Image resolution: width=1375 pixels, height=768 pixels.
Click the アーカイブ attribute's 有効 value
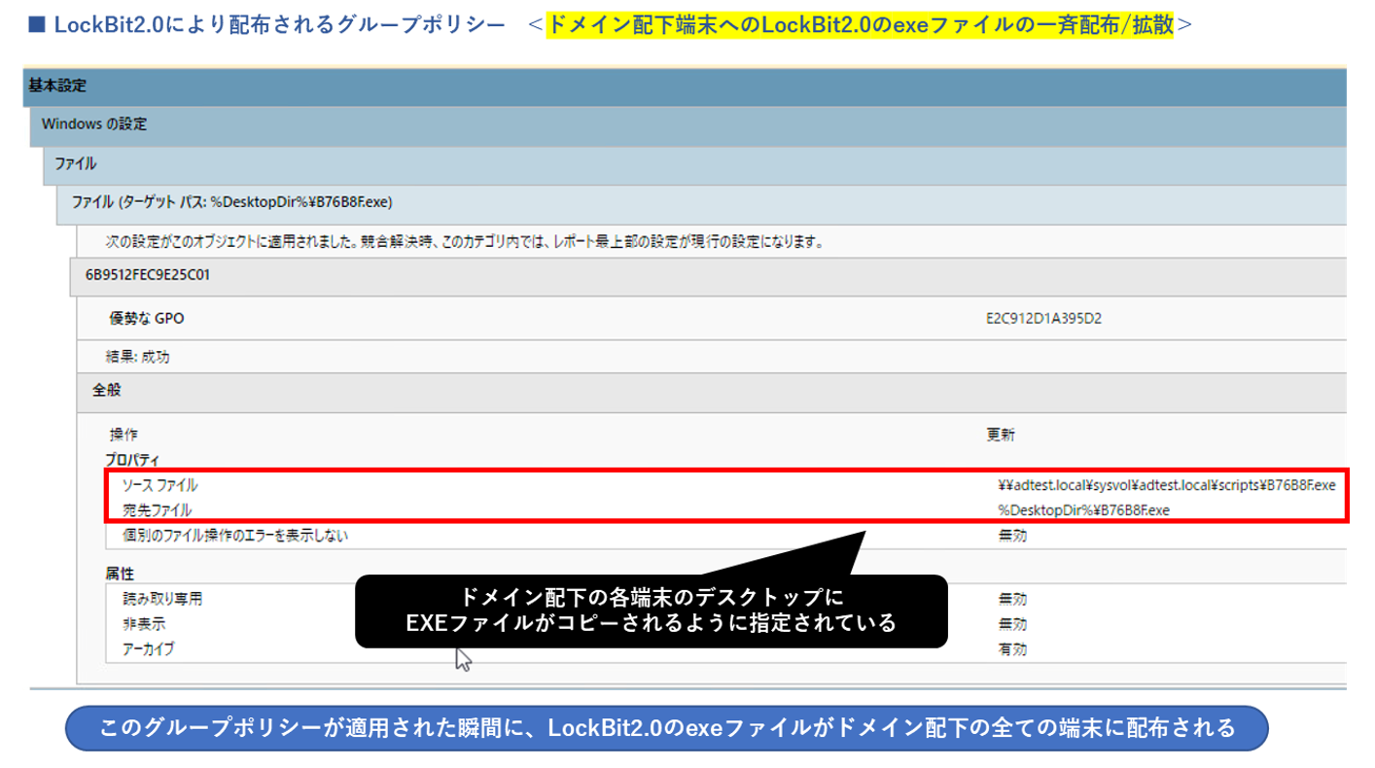1012,648
